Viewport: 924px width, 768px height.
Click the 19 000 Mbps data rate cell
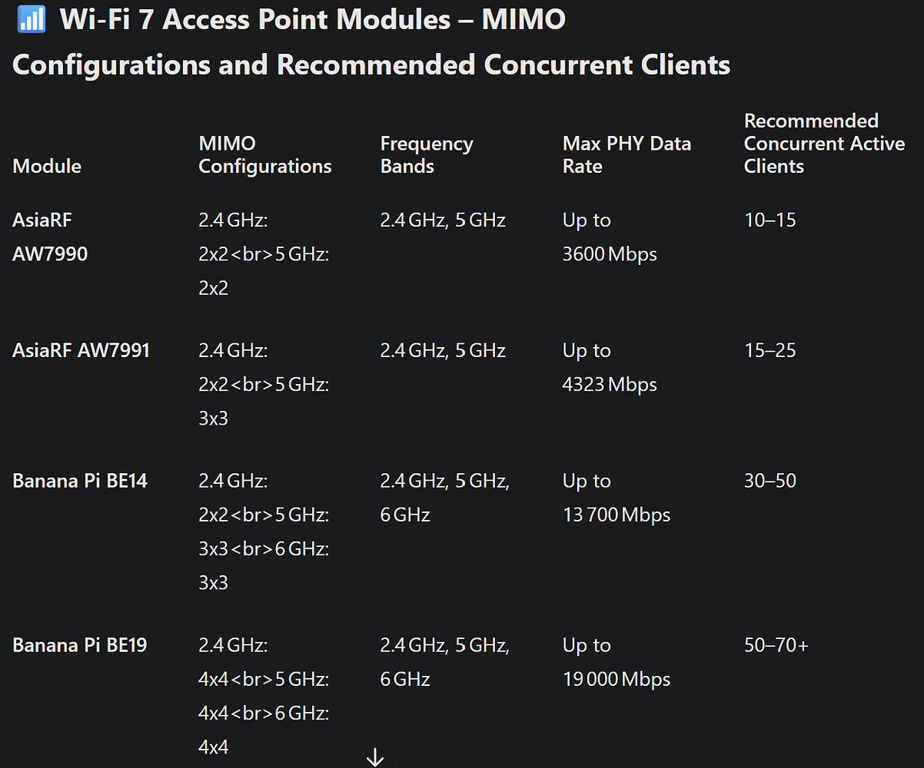tap(617, 679)
